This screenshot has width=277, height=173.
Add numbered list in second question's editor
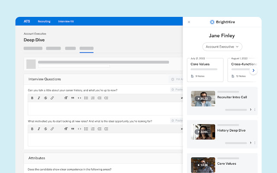pos(93,129)
